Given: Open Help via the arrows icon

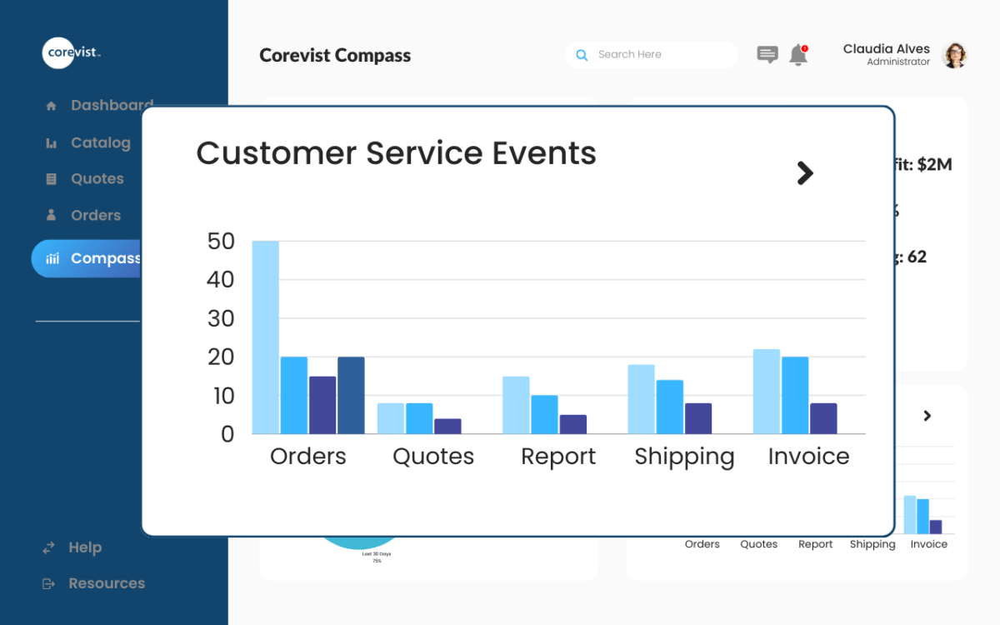Looking at the screenshot, I should (x=48, y=547).
